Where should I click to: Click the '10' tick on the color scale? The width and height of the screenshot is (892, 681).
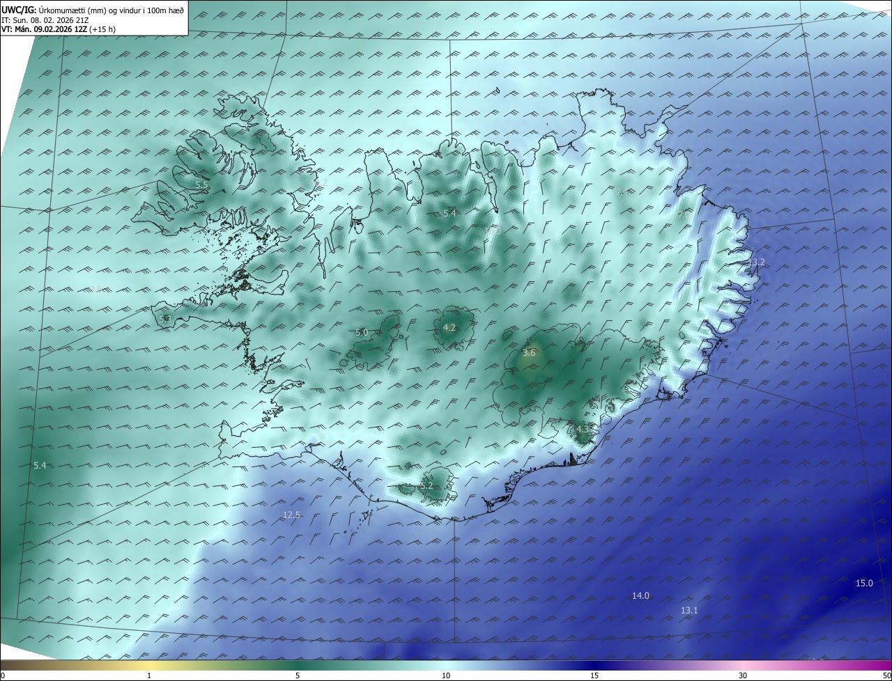point(446,676)
